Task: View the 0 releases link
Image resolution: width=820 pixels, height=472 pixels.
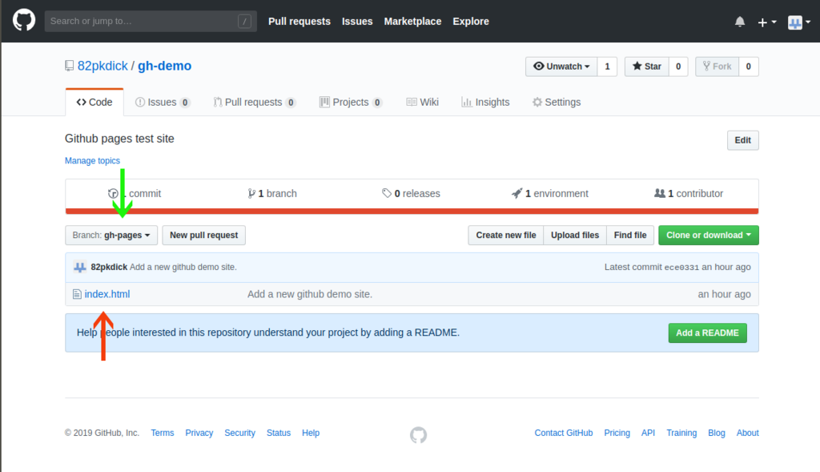Action: point(411,194)
